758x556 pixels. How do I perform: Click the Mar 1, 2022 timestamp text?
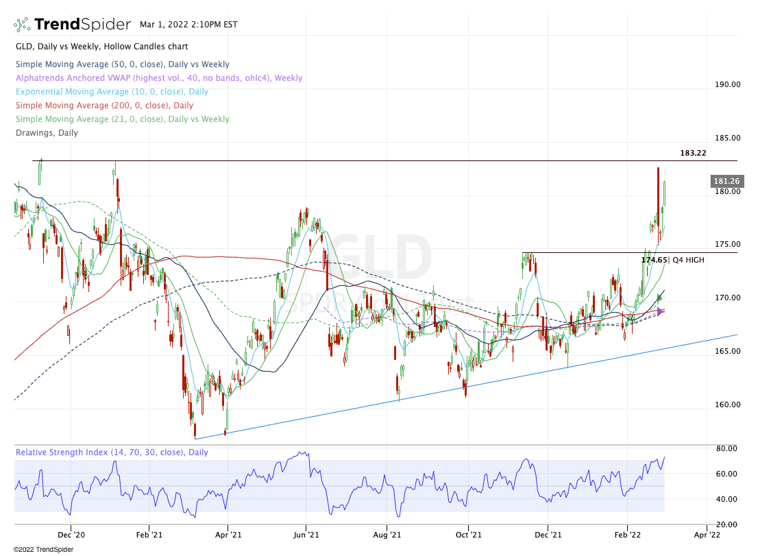click(188, 25)
